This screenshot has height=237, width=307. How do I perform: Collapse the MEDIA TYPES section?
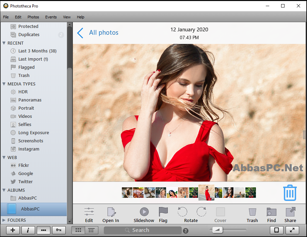(4, 84)
